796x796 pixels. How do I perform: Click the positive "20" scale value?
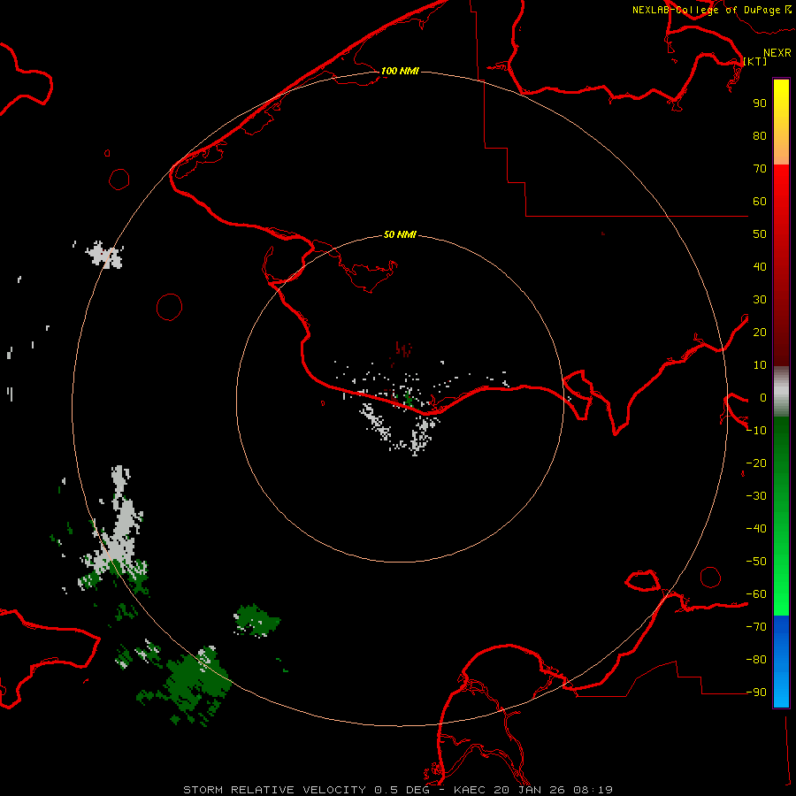760,333
